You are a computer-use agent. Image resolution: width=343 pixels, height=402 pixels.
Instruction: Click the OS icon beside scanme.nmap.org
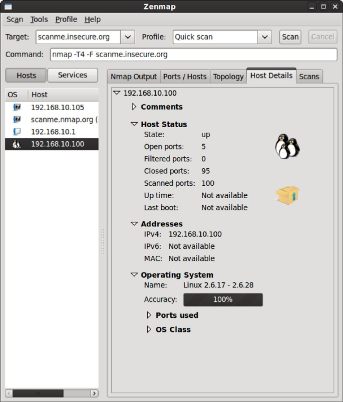[17, 120]
